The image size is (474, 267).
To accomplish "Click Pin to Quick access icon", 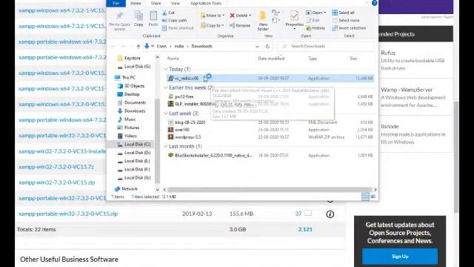I will click(119, 16).
